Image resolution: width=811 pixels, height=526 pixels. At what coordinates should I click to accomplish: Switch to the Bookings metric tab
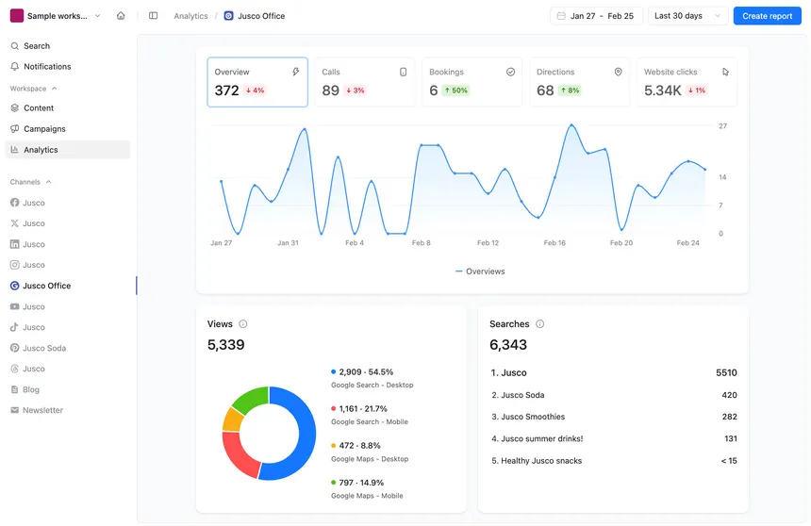click(x=472, y=82)
